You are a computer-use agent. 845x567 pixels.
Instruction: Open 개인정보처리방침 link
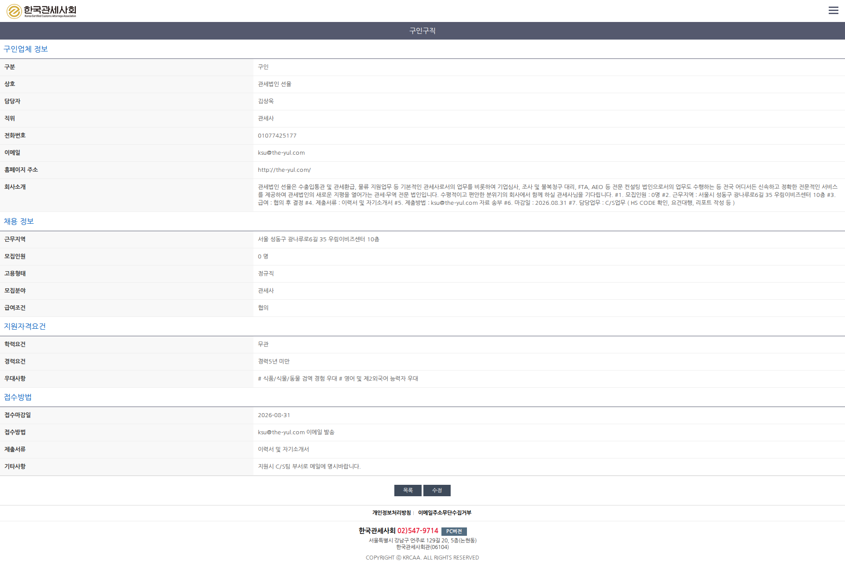point(391,513)
